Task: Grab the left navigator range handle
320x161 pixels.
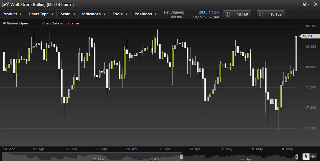Action: tap(181, 157)
